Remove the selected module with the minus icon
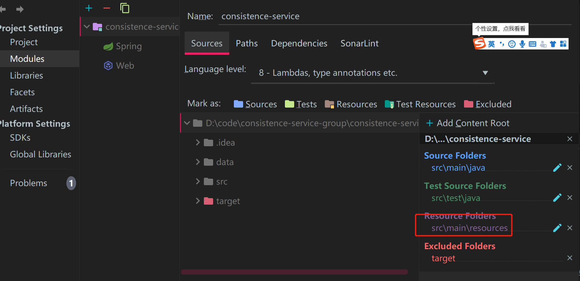The height and width of the screenshot is (281, 580). pyautogui.click(x=106, y=8)
